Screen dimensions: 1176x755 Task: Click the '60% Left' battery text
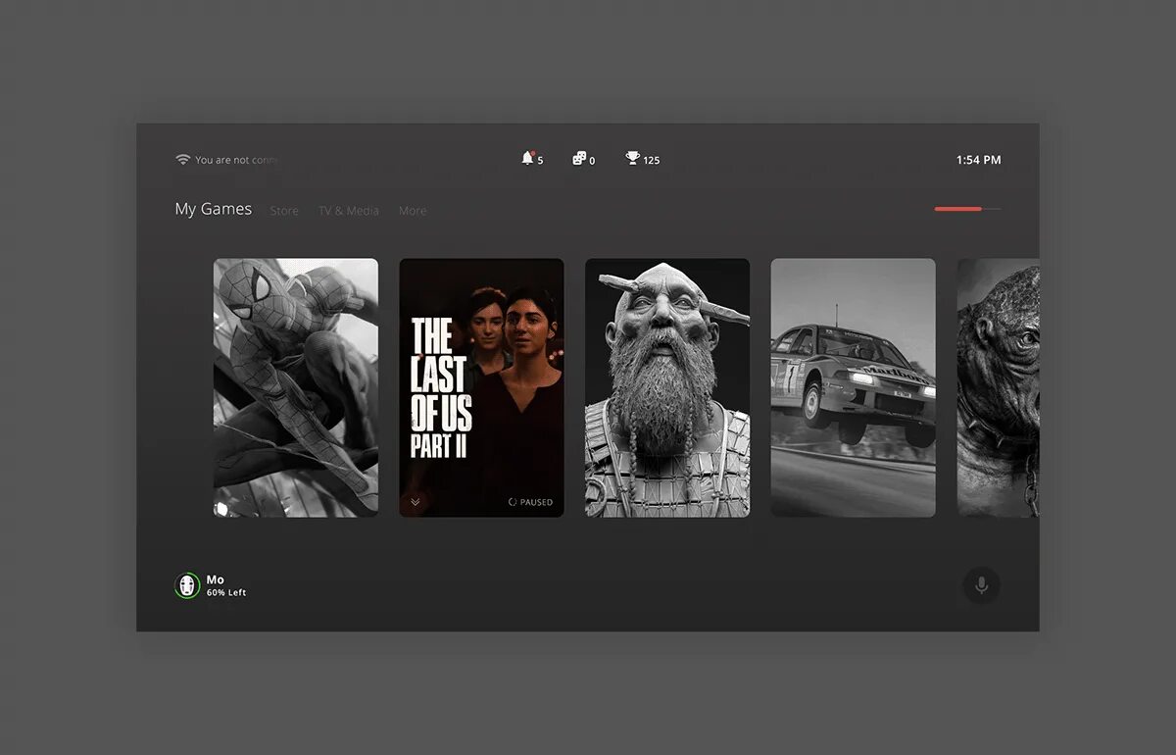226,593
